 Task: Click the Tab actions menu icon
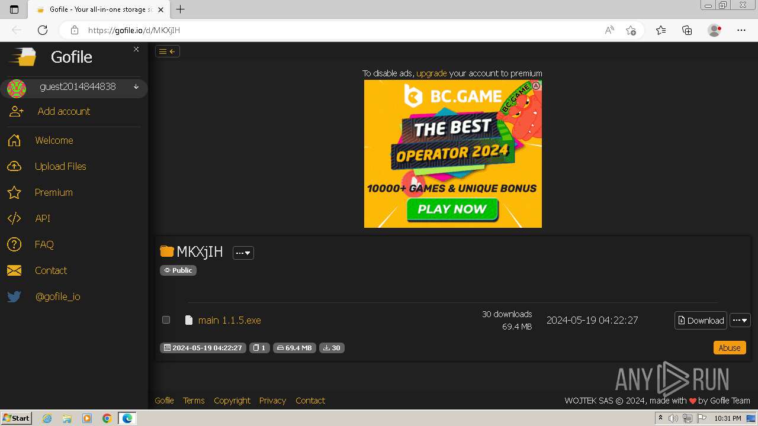[14, 9]
